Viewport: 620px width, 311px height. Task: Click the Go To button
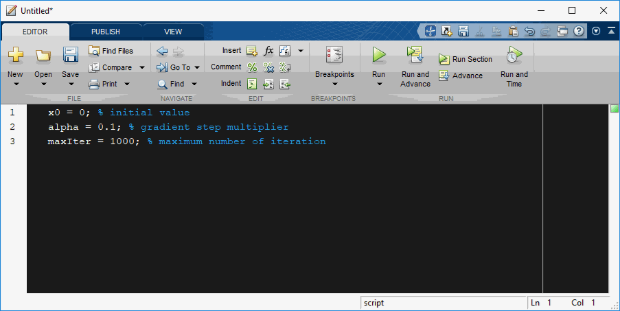coord(173,67)
